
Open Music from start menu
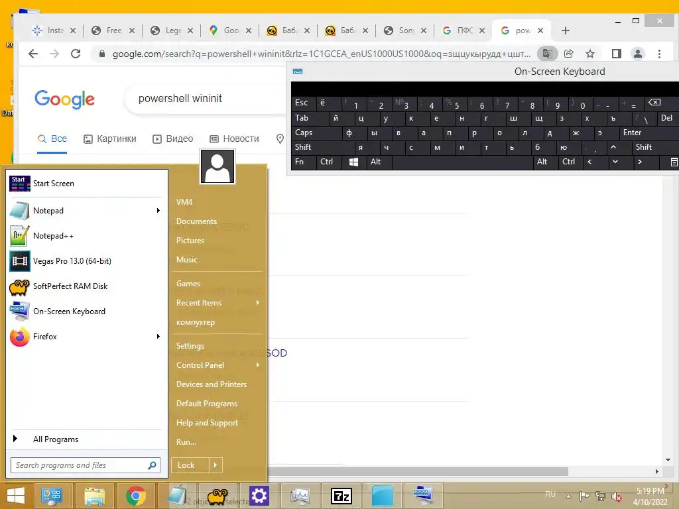click(x=186, y=260)
